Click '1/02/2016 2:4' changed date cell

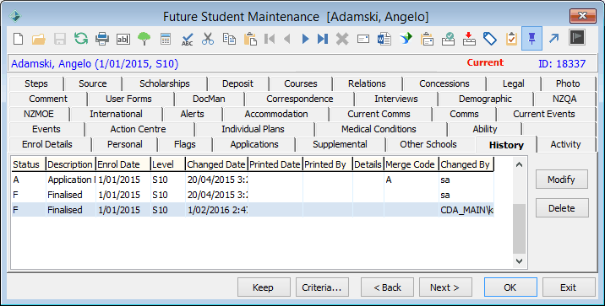point(217,210)
